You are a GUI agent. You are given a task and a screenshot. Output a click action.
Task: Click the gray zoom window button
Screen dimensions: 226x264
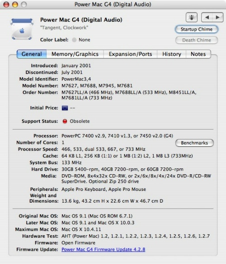pyautogui.click(x=24, y=5)
